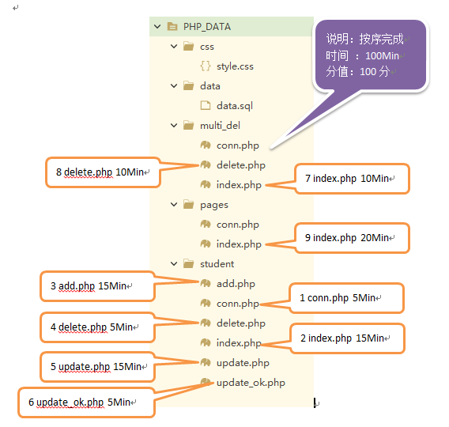Click the callout labeled '1 conn.php 5Min'
The image size is (449, 427).
tap(346, 298)
